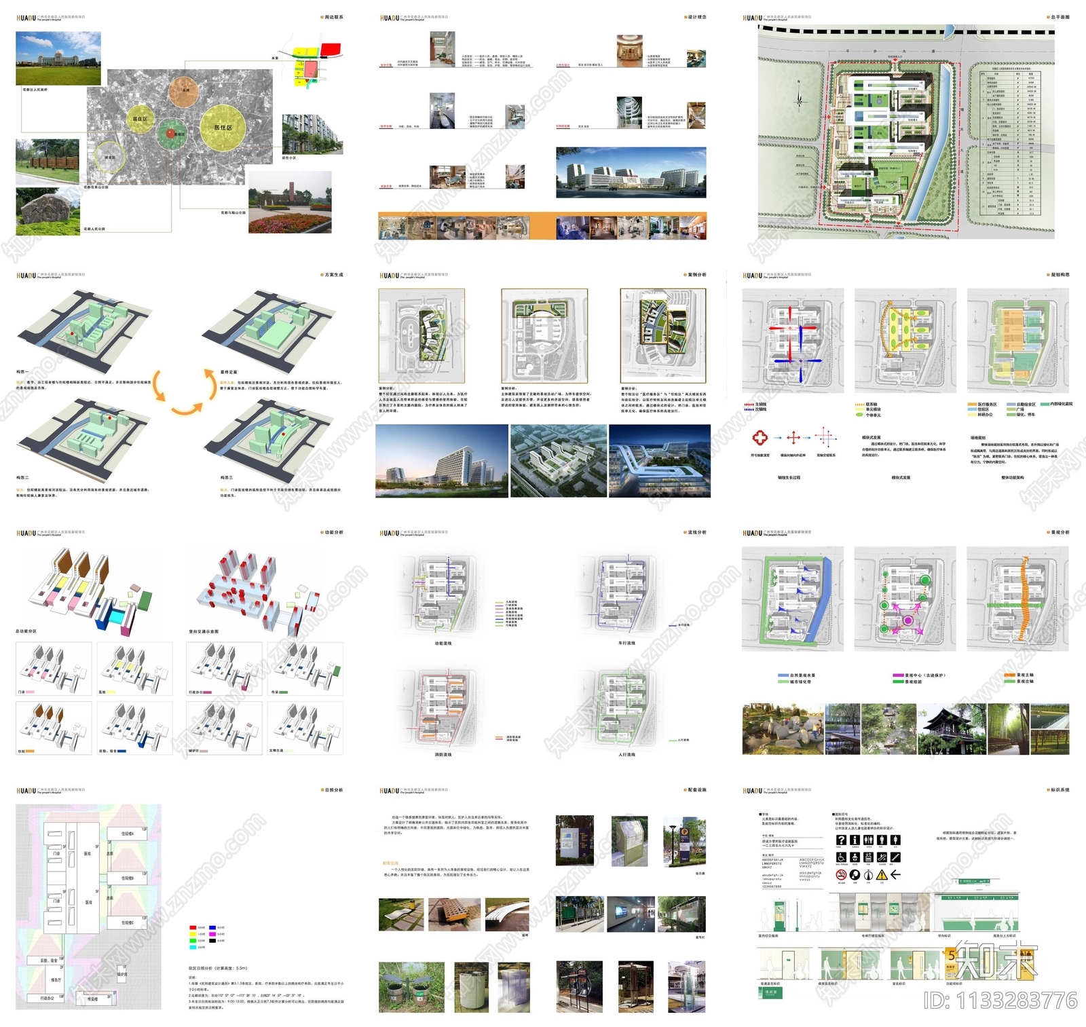Click the '日照分析' board title
This screenshot has width=1086, height=1027.
[333, 790]
